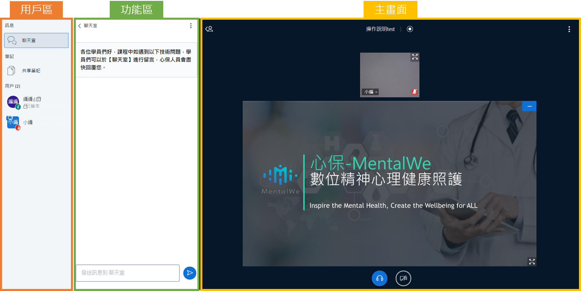Open the 小編 webcam name dropdown
Image resolution: width=581 pixels, height=291 pixels.
point(371,92)
